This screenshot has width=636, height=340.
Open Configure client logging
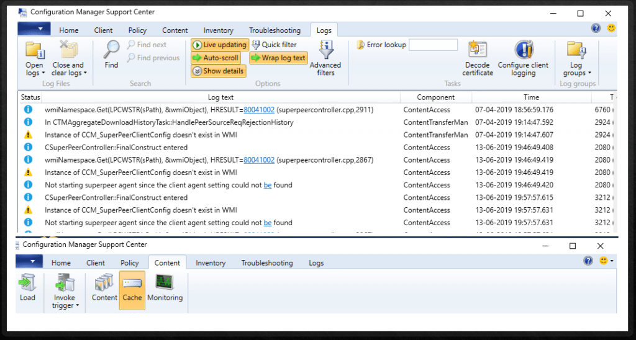[523, 58]
